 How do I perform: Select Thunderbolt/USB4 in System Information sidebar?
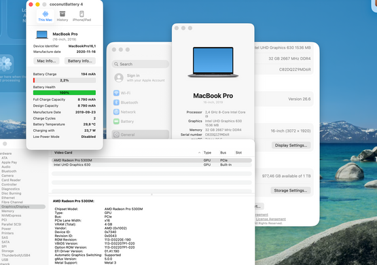click(16, 255)
